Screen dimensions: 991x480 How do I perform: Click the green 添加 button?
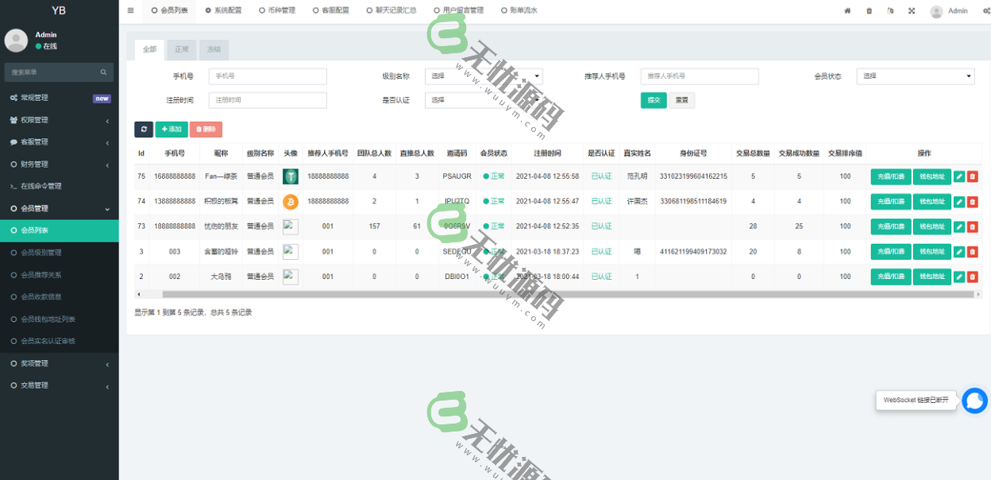click(x=172, y=129)
